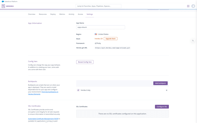Remove the heroku/ruby buildpack with X
197x123 pixels.
click(167, 90)
